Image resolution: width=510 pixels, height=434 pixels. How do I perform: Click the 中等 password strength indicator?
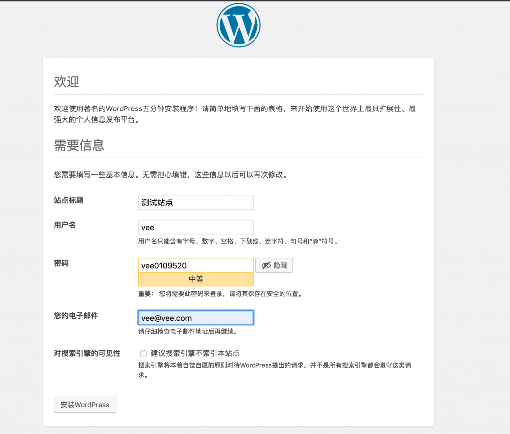point(196,279)
